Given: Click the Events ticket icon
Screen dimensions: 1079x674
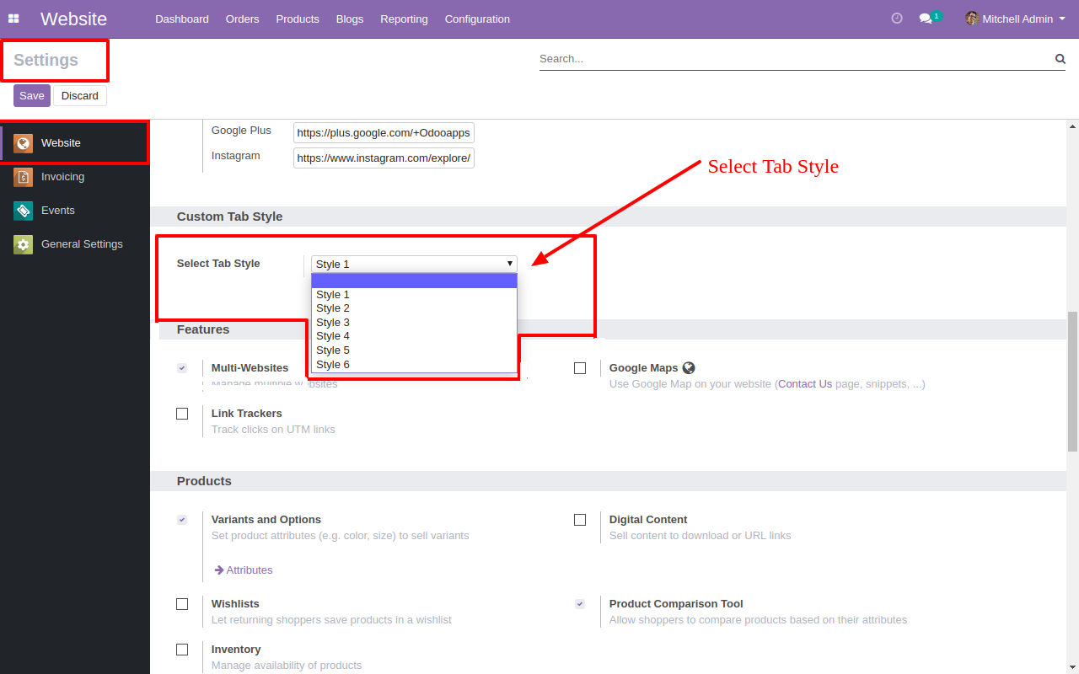Looking at the screenshot, I should (23, 211).
